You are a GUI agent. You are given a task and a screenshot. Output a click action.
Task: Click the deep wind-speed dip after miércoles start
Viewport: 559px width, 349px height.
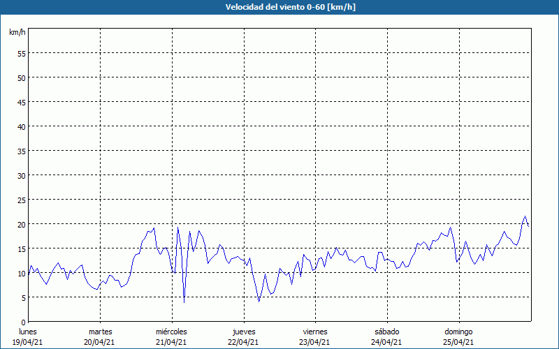(x=184, y=302)
